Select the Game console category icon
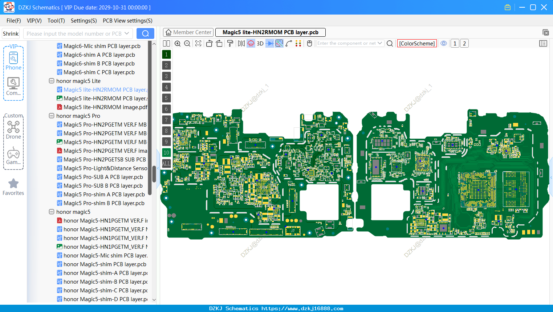Viewport: 553px width, 312px height. 13,156
